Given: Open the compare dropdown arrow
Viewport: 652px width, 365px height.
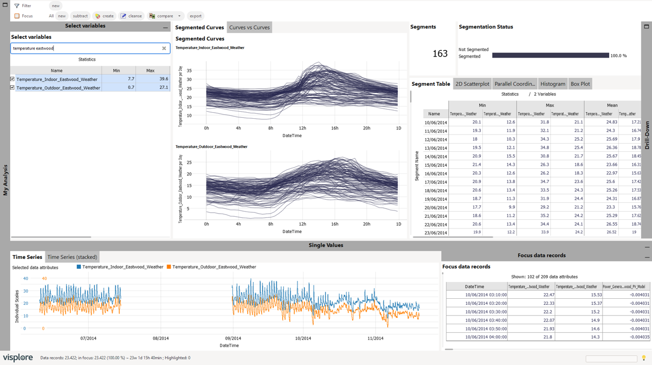Looking at the screenshot, I should (179, 16).
